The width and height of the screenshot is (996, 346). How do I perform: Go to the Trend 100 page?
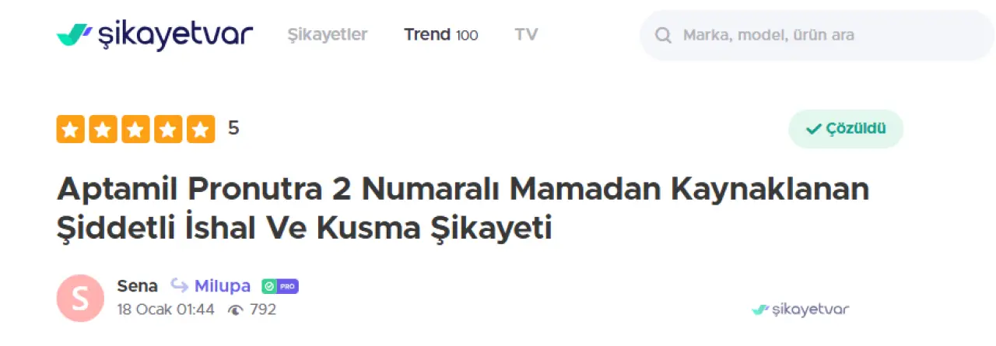(440, 34)
